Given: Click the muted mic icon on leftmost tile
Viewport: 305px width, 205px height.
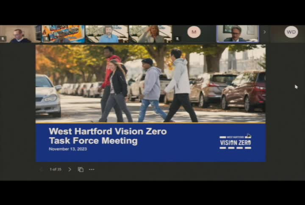Looking at the screenshot, I should click(3, 39).
